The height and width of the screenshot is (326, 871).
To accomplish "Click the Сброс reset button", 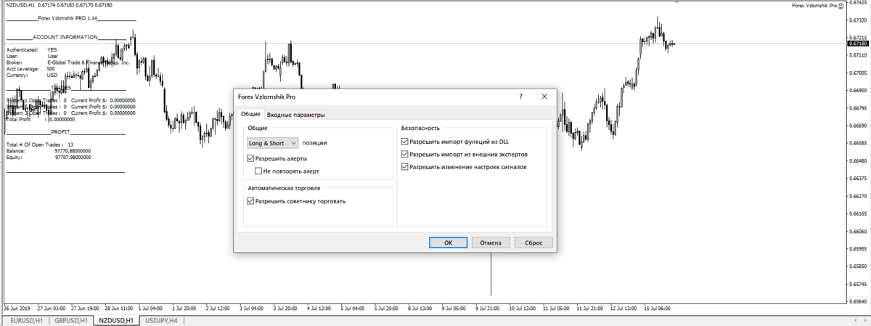I will pyautogui.click(x=533, y=243).
